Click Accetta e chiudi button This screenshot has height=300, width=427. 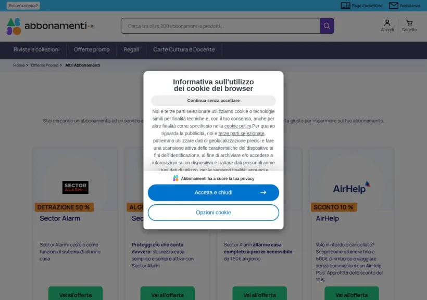coord(213,192)
